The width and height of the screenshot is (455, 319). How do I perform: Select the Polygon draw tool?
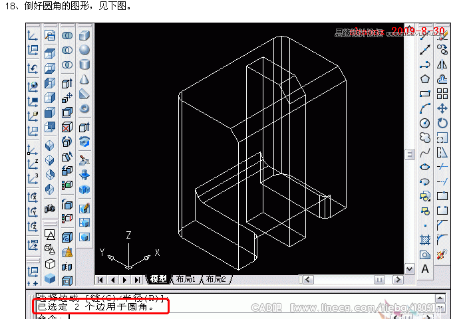click(x=425, y=79)
